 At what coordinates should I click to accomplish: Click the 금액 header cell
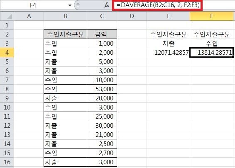pos(102,34)
